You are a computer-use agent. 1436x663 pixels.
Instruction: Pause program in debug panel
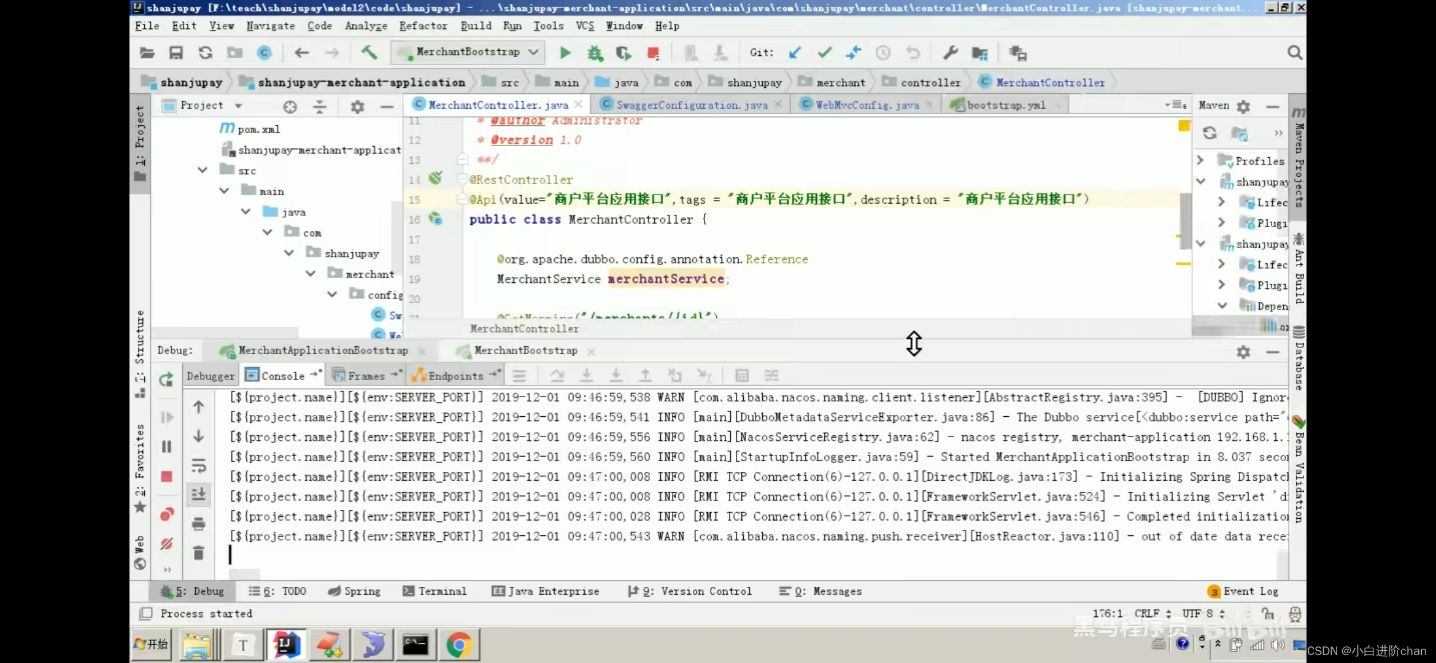click(166, 446)
